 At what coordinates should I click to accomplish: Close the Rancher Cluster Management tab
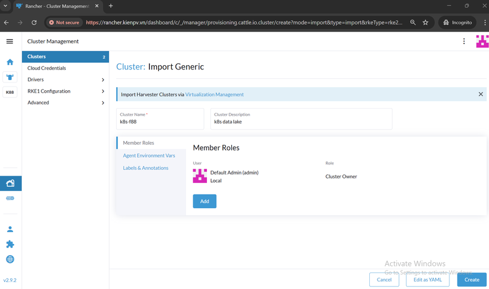pyautogui.click(x=97, y=6)
